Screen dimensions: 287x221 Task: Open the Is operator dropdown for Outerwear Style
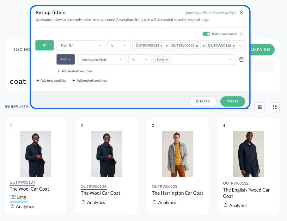click(140, 60)
